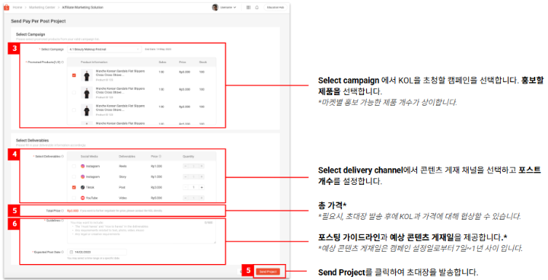548x280 pixels.
Task: Click the Stock column header
Action: click(x=203, y=62)
